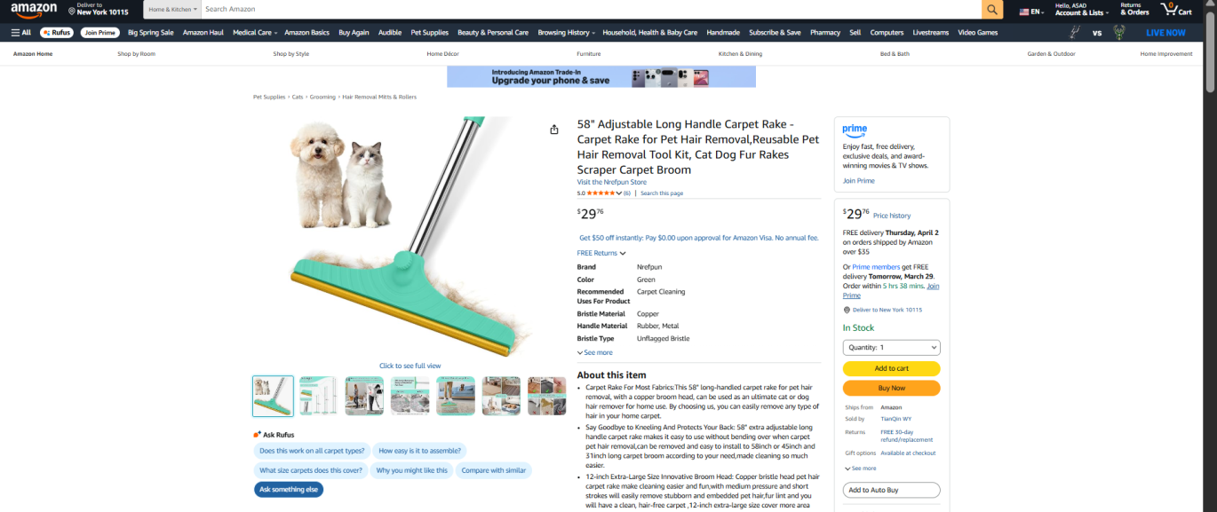Open the All hamburger menu
This screenshot has height=512, width=1217.
[20, 33]
